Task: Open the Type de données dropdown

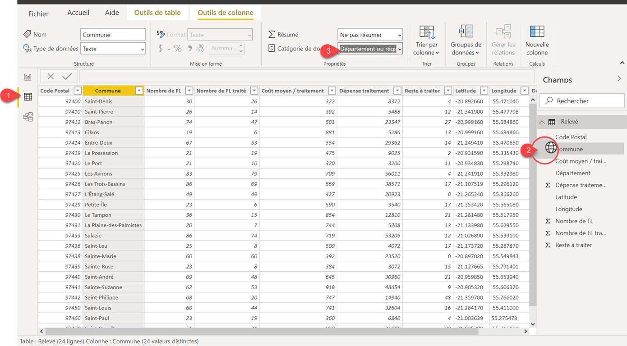Action: point(113,49)
